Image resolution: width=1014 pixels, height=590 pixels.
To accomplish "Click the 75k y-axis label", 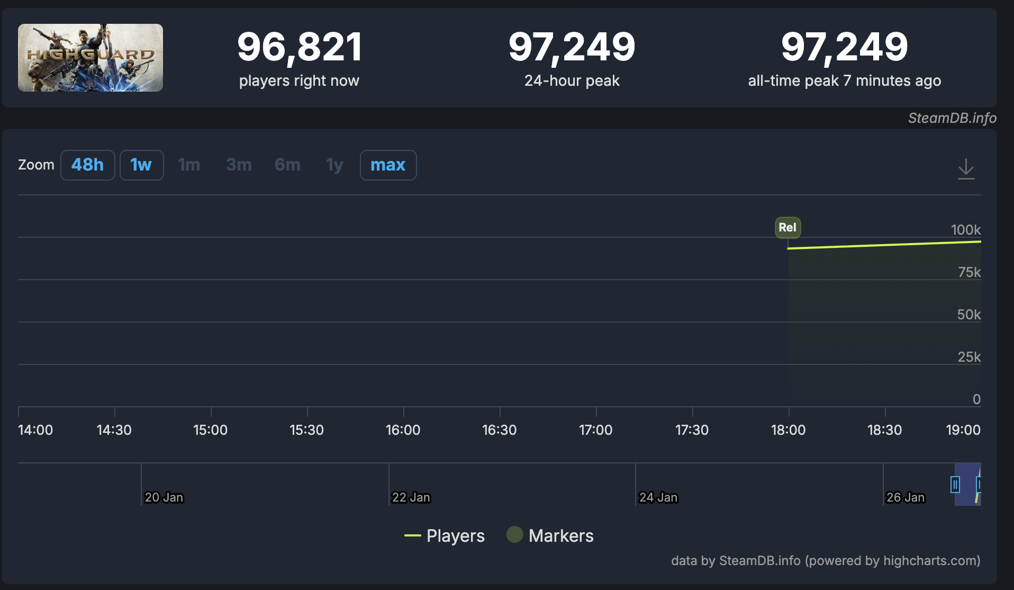I will [970, 272].
